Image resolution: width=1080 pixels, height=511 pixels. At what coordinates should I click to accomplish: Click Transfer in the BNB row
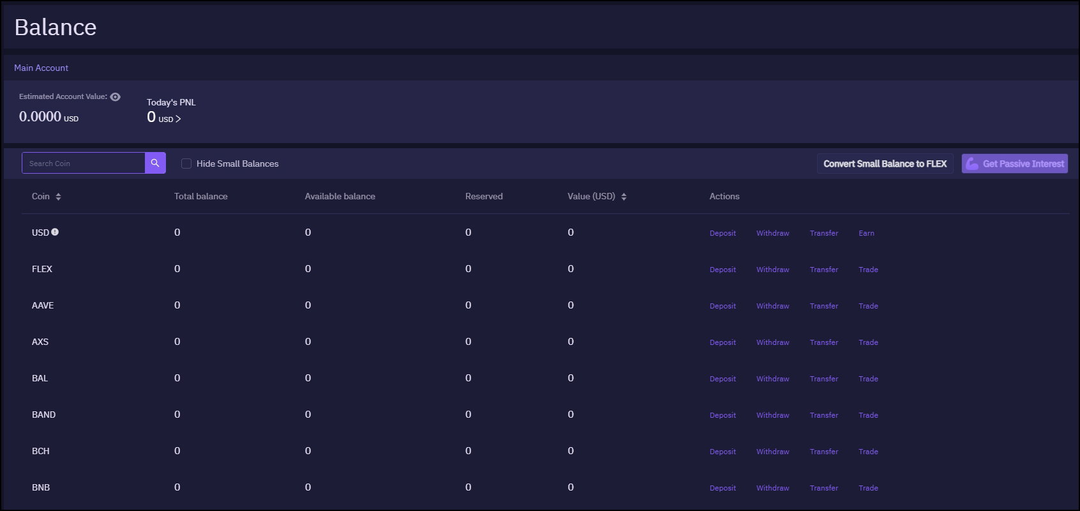pyautogui.click(x=824, y=488)
